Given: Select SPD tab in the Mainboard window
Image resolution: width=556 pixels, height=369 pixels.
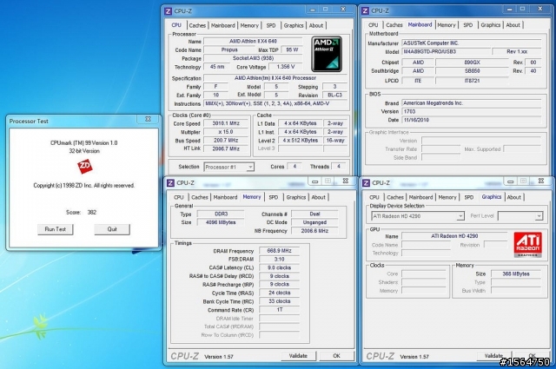Looking at the screenshot, I should click(468, 25).
